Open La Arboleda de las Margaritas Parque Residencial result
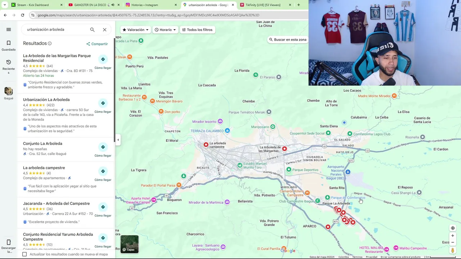 click(x=57, y=58)
